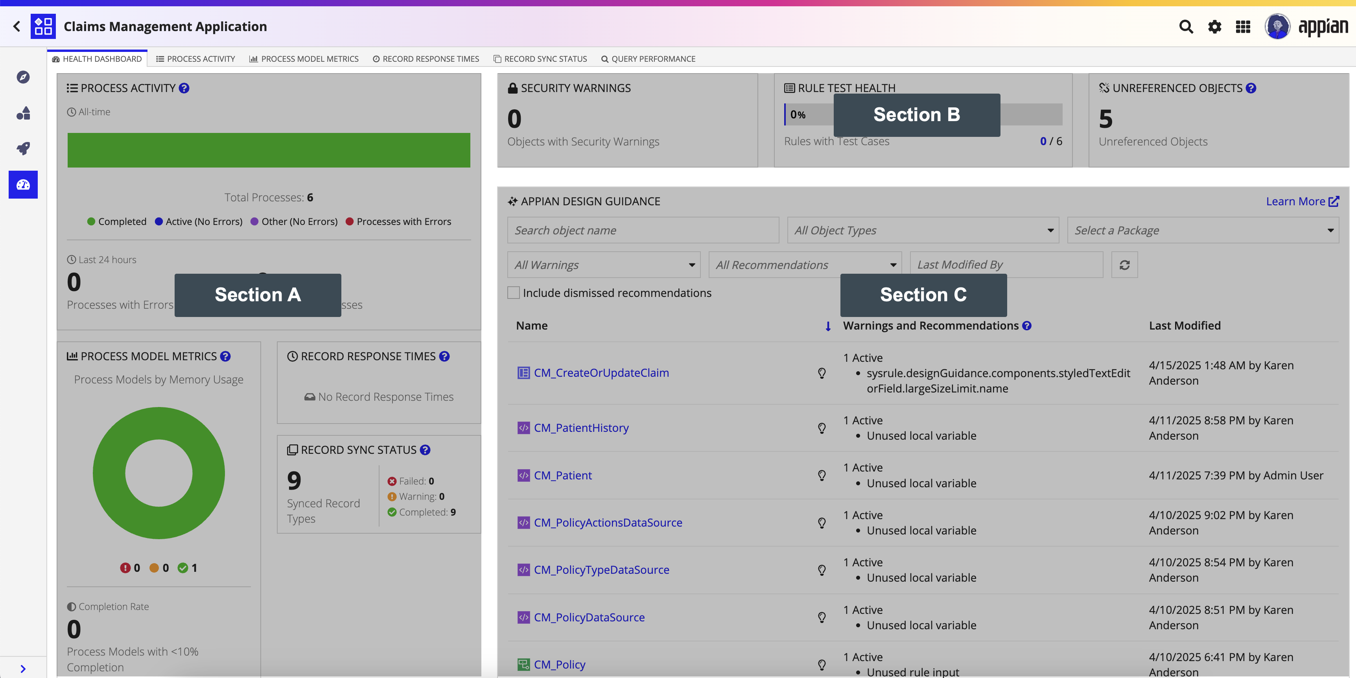
Task: Click the Last Modified By field
Action: tap(1006, 265)
